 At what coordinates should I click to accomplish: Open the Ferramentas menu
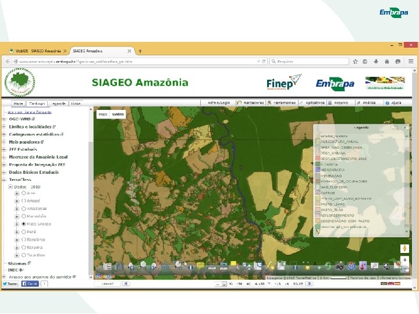282,102
